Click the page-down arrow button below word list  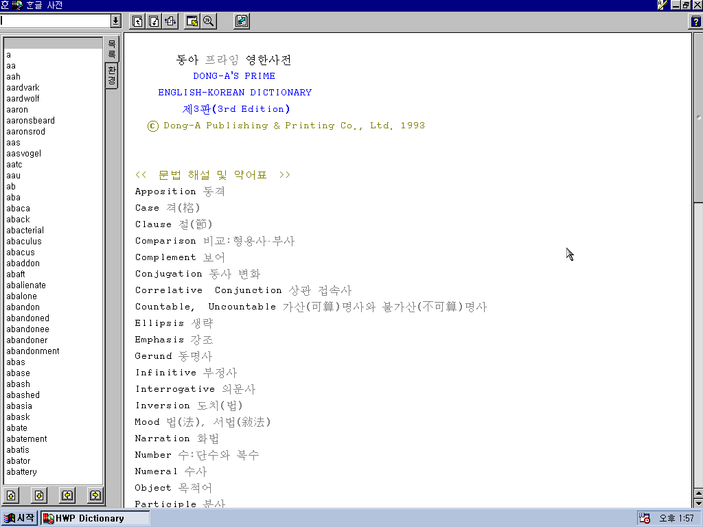point(39,495)
